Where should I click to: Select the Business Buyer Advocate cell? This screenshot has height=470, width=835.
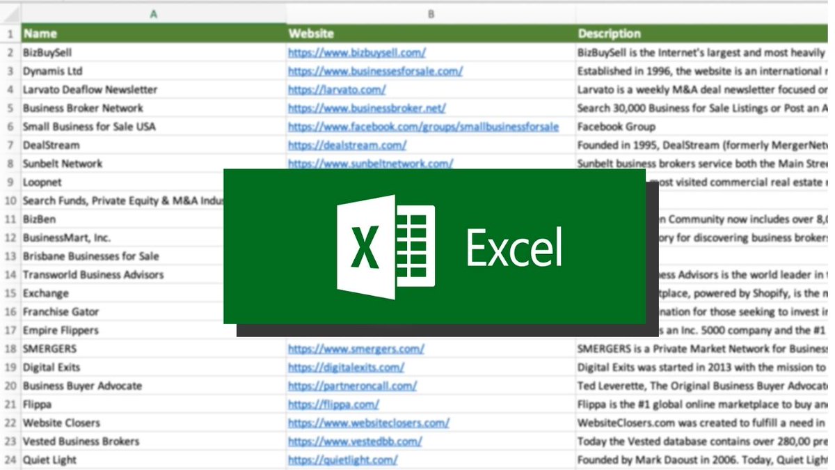153,386
